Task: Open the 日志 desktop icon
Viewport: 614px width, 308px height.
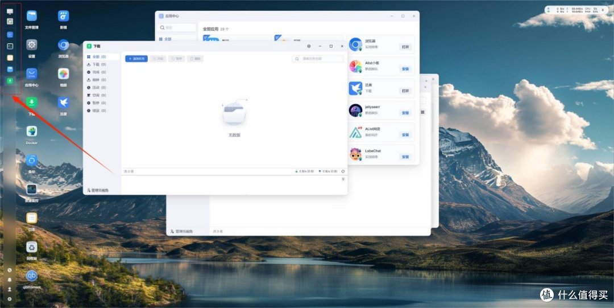Action: coord(32,217)
